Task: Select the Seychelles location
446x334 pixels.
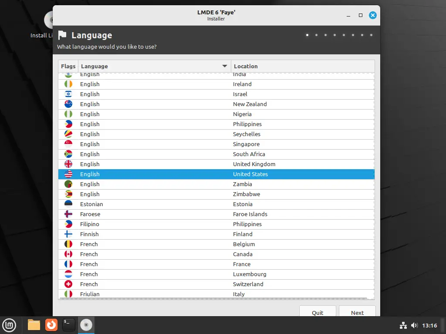Action: (247, 134)
